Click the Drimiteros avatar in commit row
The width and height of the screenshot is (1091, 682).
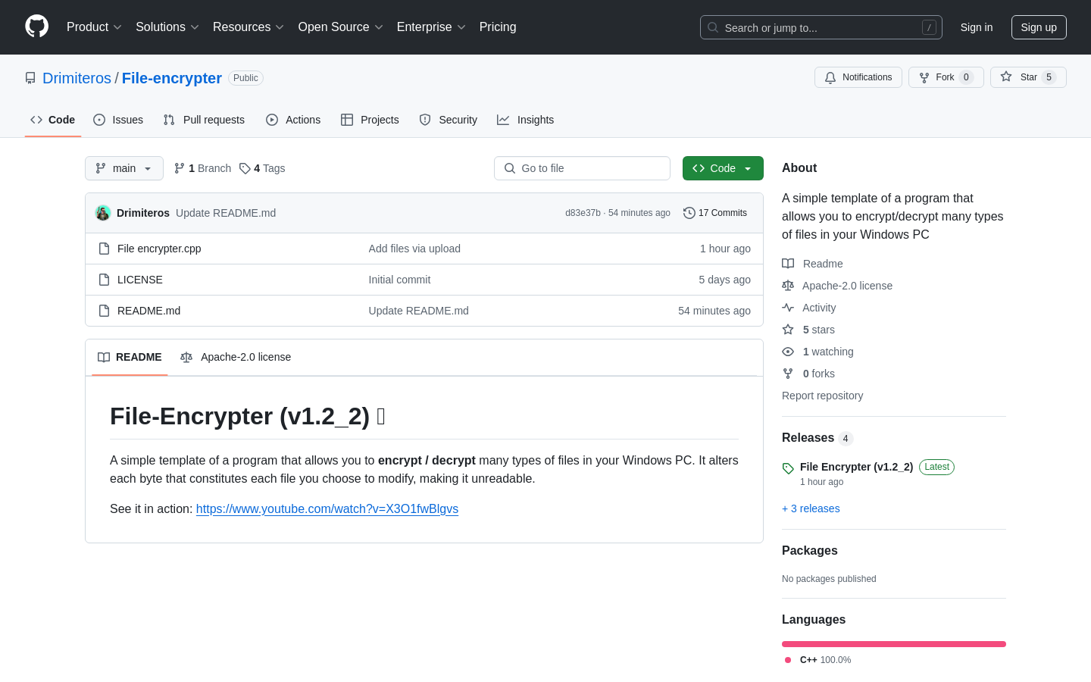[103, 213]
